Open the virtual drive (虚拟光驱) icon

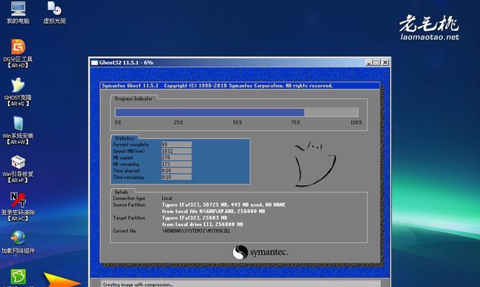(55, 12)
